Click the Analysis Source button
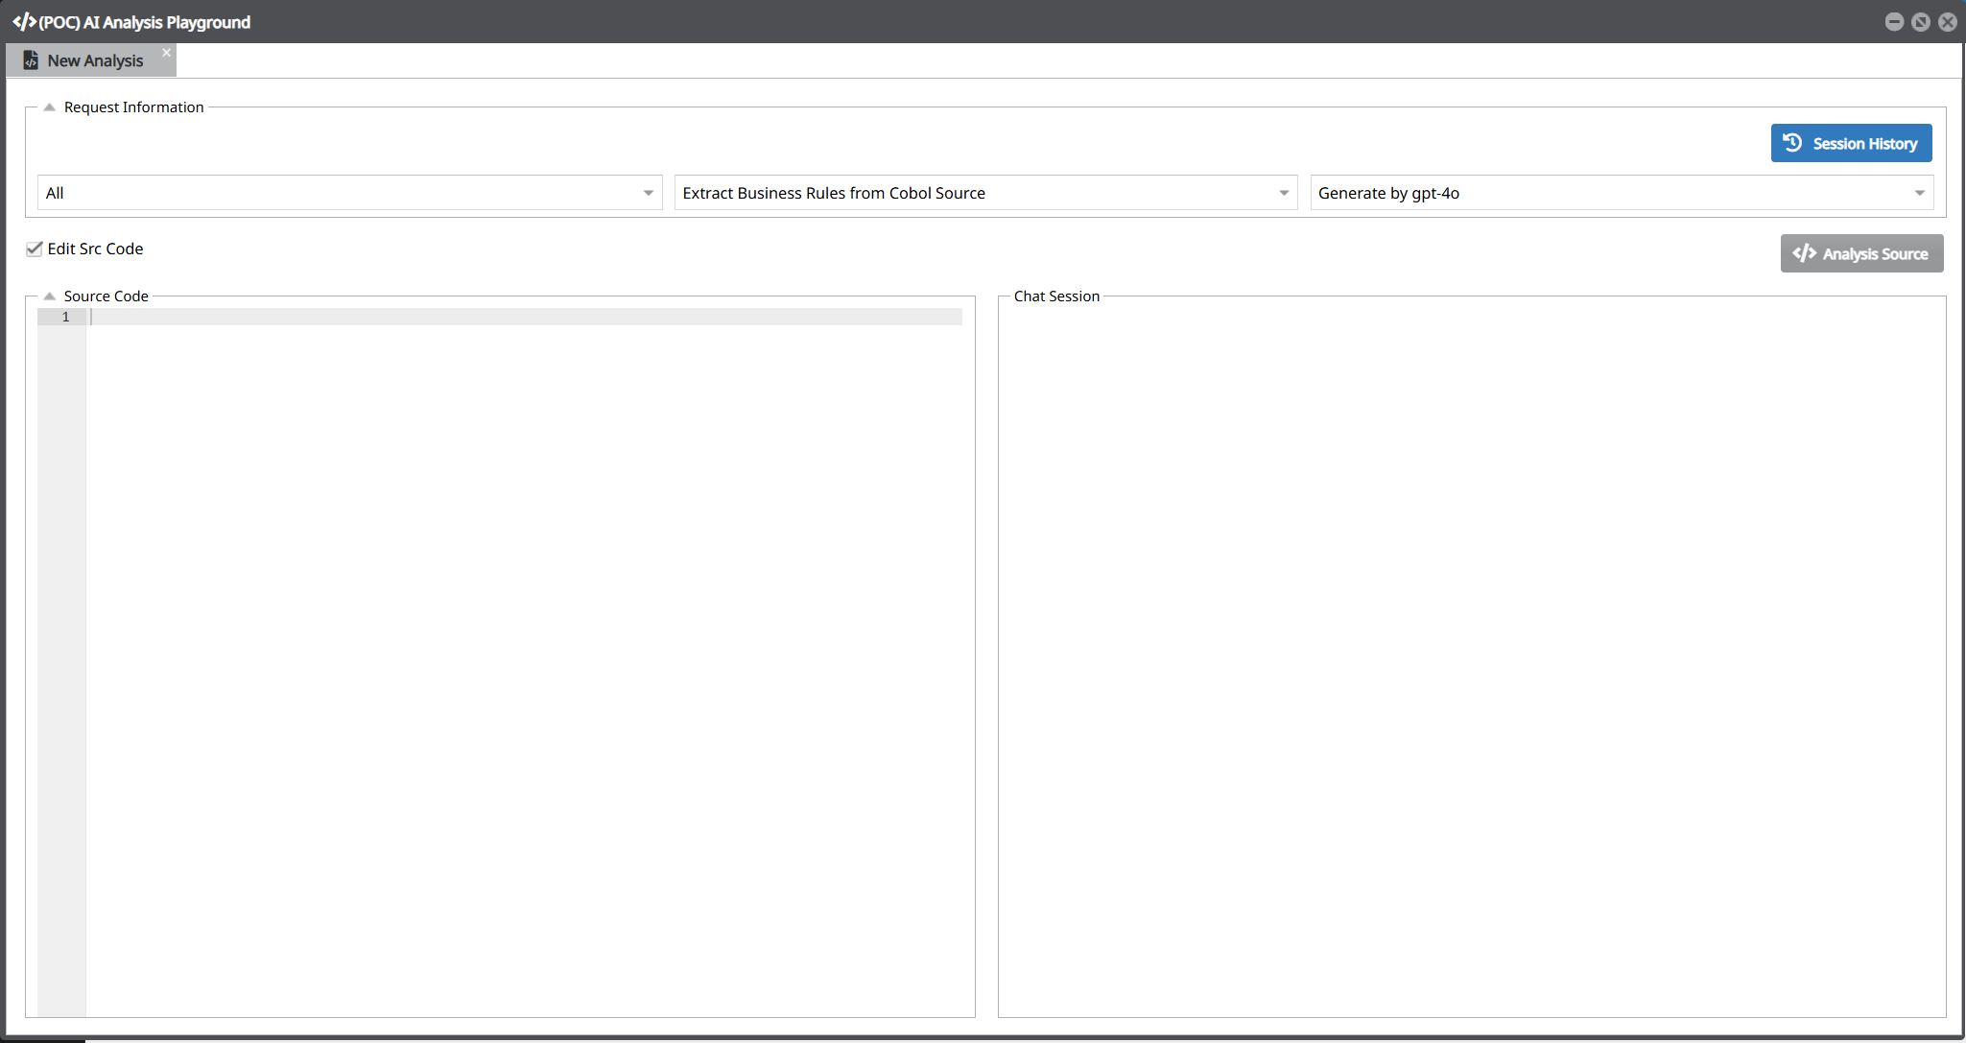 click(x=1861, y=253)
